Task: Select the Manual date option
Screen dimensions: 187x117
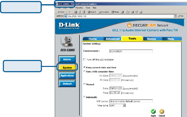Action: coord(85,84)
